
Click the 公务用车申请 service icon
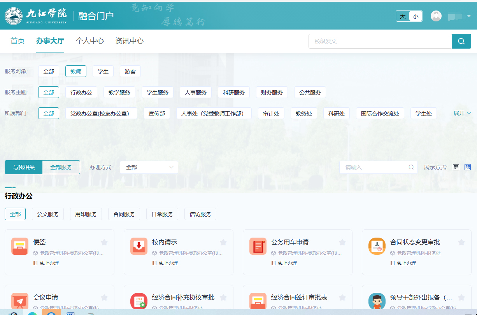pyautogui.click(x=258, y=246)
